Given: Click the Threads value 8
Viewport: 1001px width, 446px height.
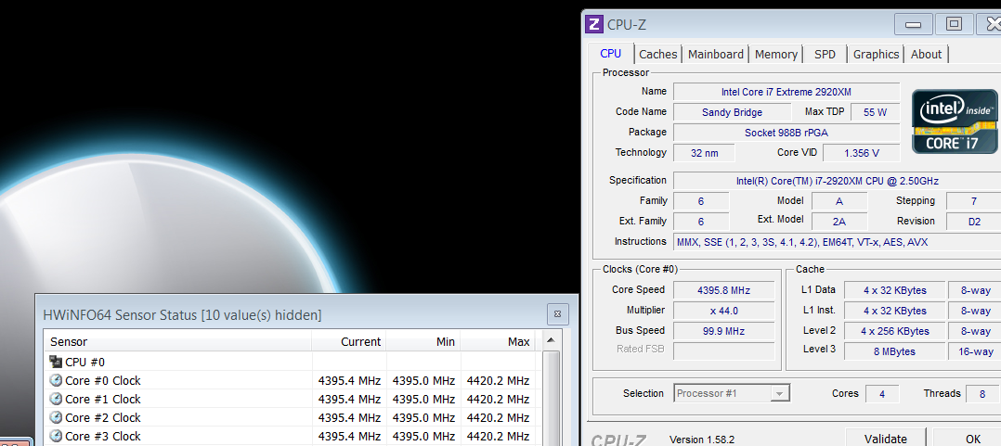Looking at the screenshot, I should 982,394.
